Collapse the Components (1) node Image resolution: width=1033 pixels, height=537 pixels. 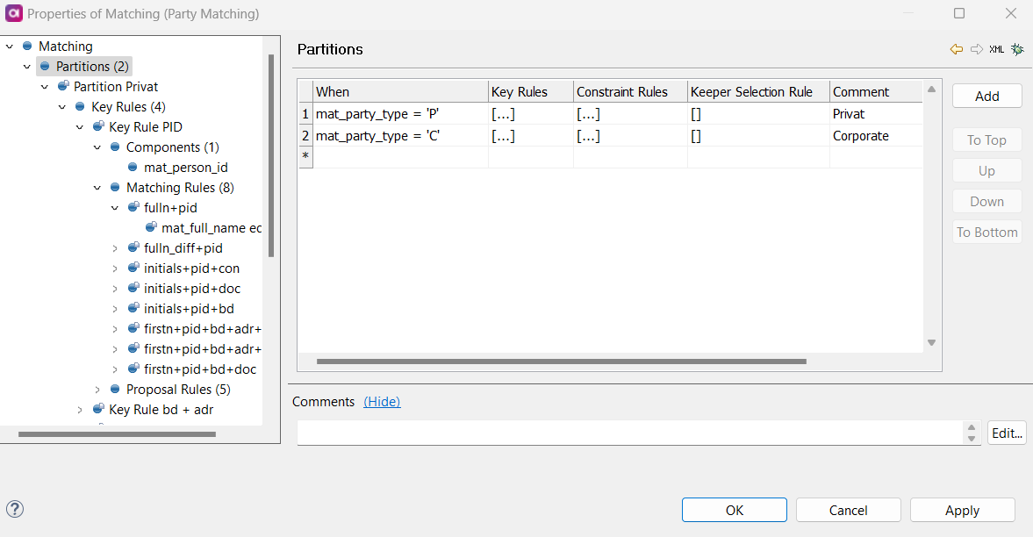point(97,147)
